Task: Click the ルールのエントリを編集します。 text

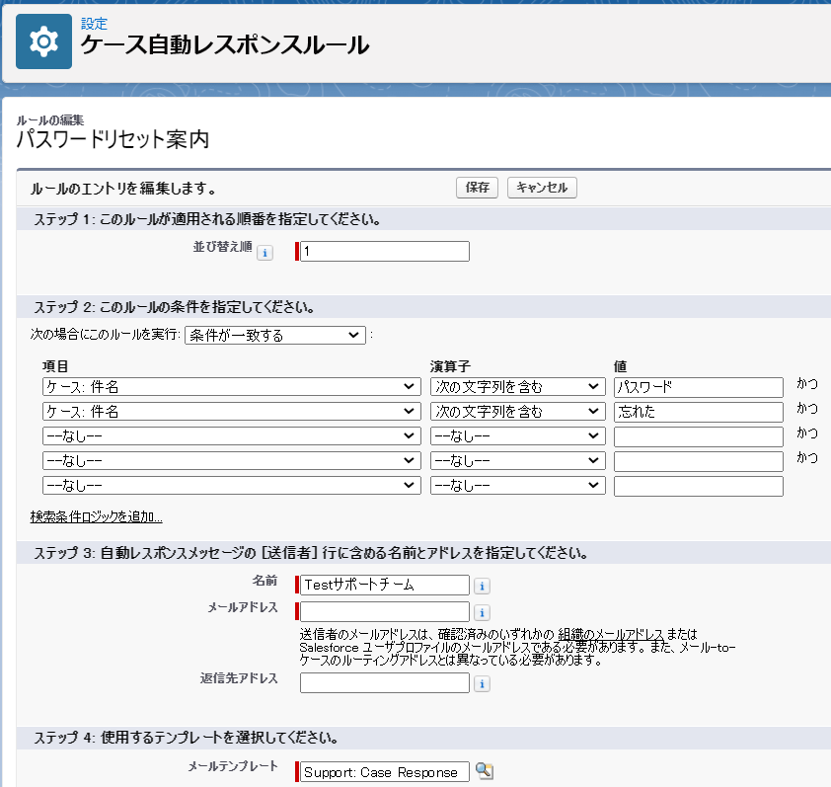Action: [123, 189]
